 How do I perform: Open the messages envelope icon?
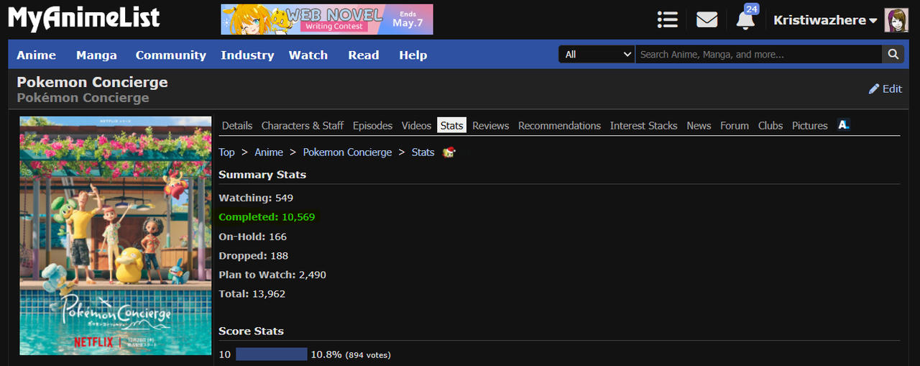coord(707,19)
